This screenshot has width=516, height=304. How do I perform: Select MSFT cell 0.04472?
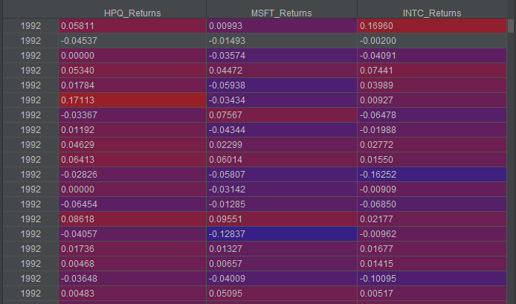(282, 71)
